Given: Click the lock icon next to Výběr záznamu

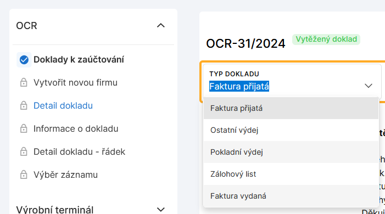Looking at the screenshot, I should (x=24, y=174).
